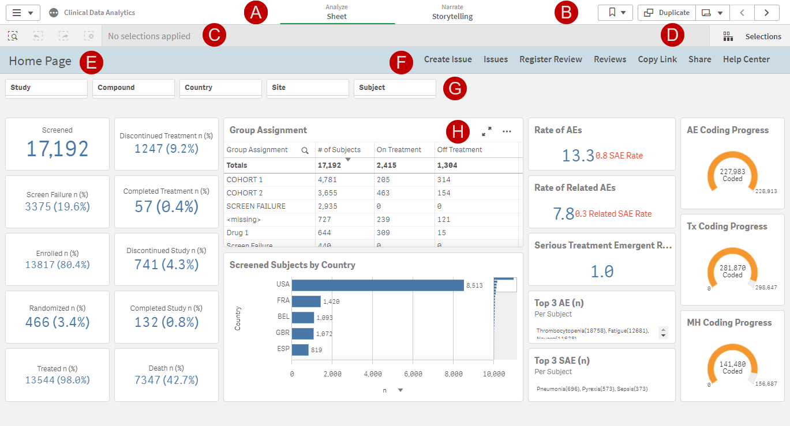Switch to the Storytelling tab
The width and height of the screenshot is (790, 426).
[x=452, y=12]
